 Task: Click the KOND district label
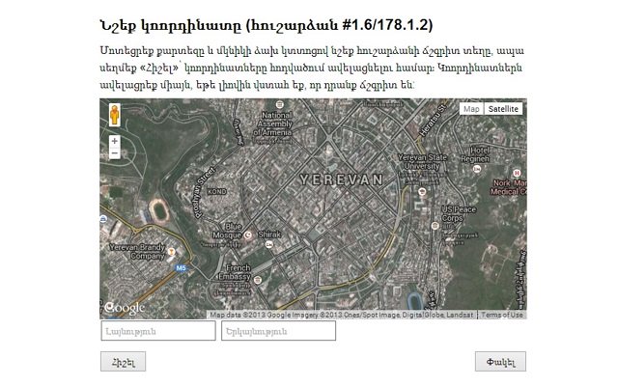(216, 191)
